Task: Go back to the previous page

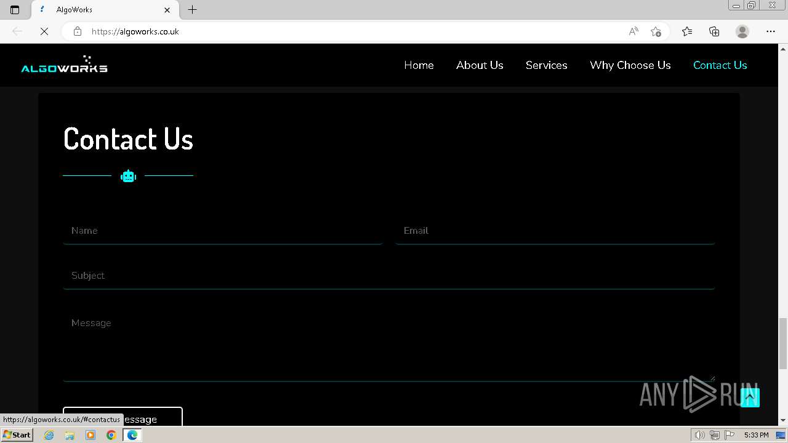Action: [17, 31]
